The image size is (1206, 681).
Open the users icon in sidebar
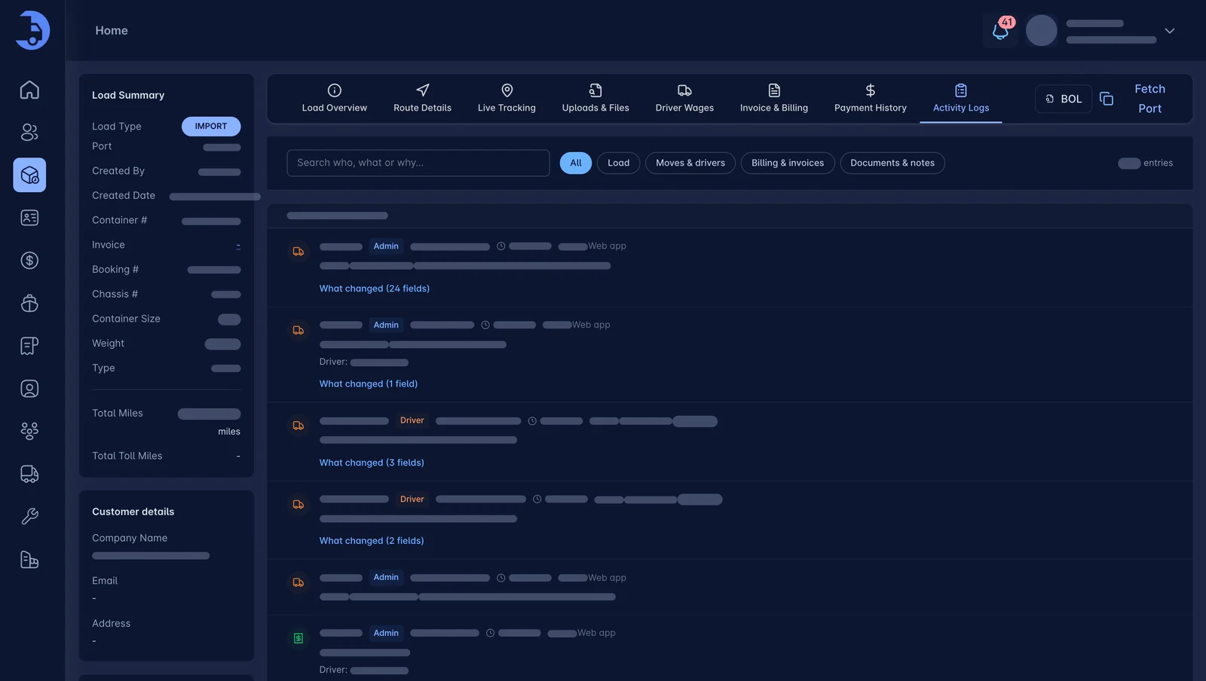(x=29, y=133)
